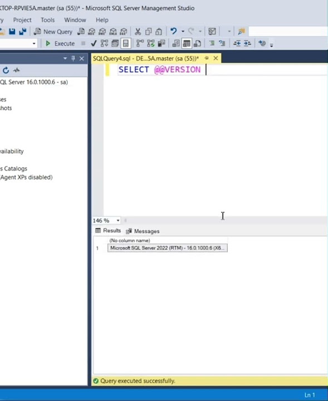
Task: Toggle Include Client Statistics icon
Action: pos(161,43)
